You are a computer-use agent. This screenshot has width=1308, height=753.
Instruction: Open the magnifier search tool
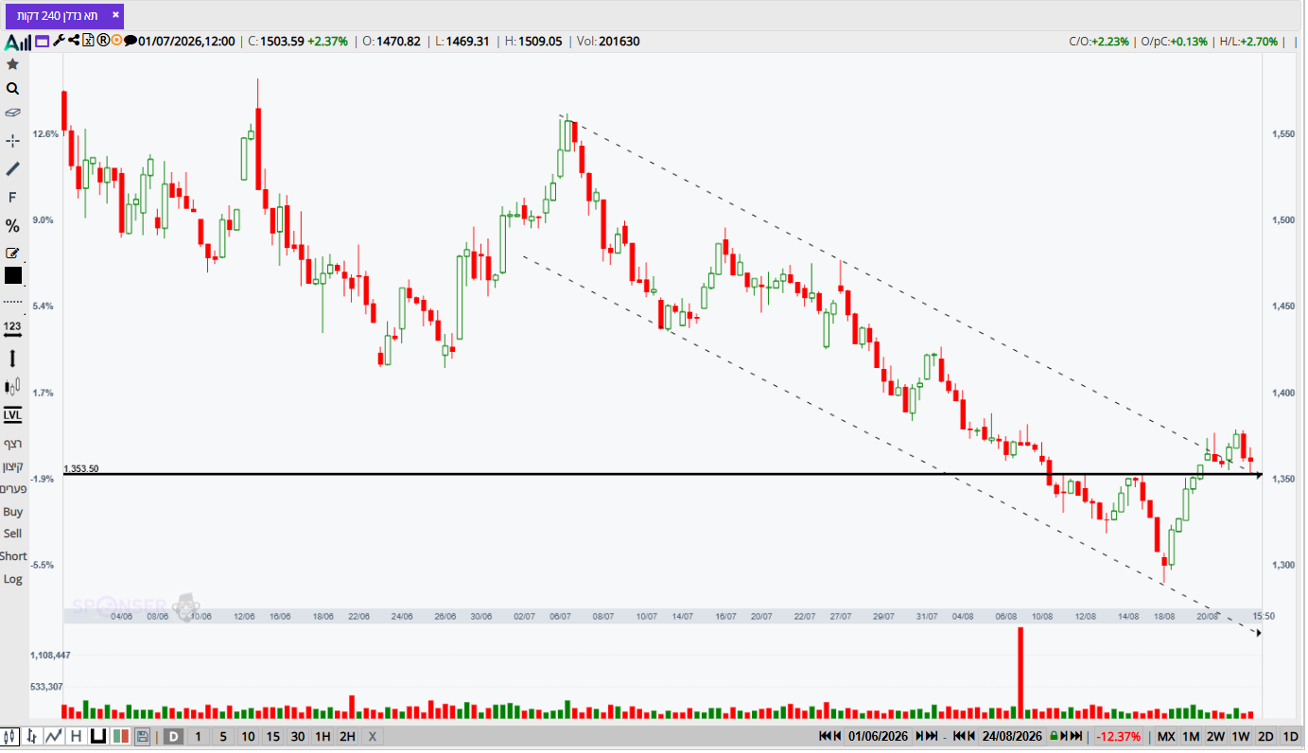point(12,89)
